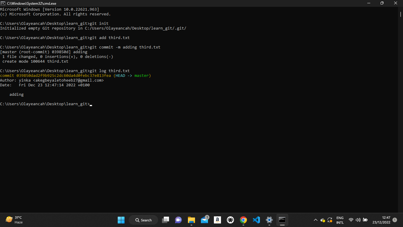Viewport: 403px width, 227px height.
Task: Click the terminal vertical scrollbar thumb
Action: pos(401,14)
